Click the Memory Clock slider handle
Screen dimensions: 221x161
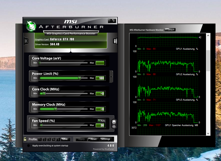(x=56, y=109)
